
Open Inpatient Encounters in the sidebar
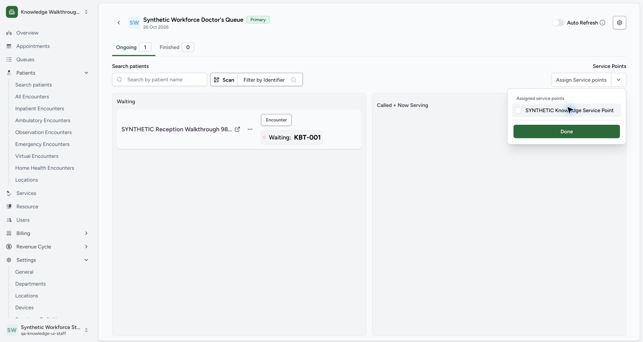(39, 108)
